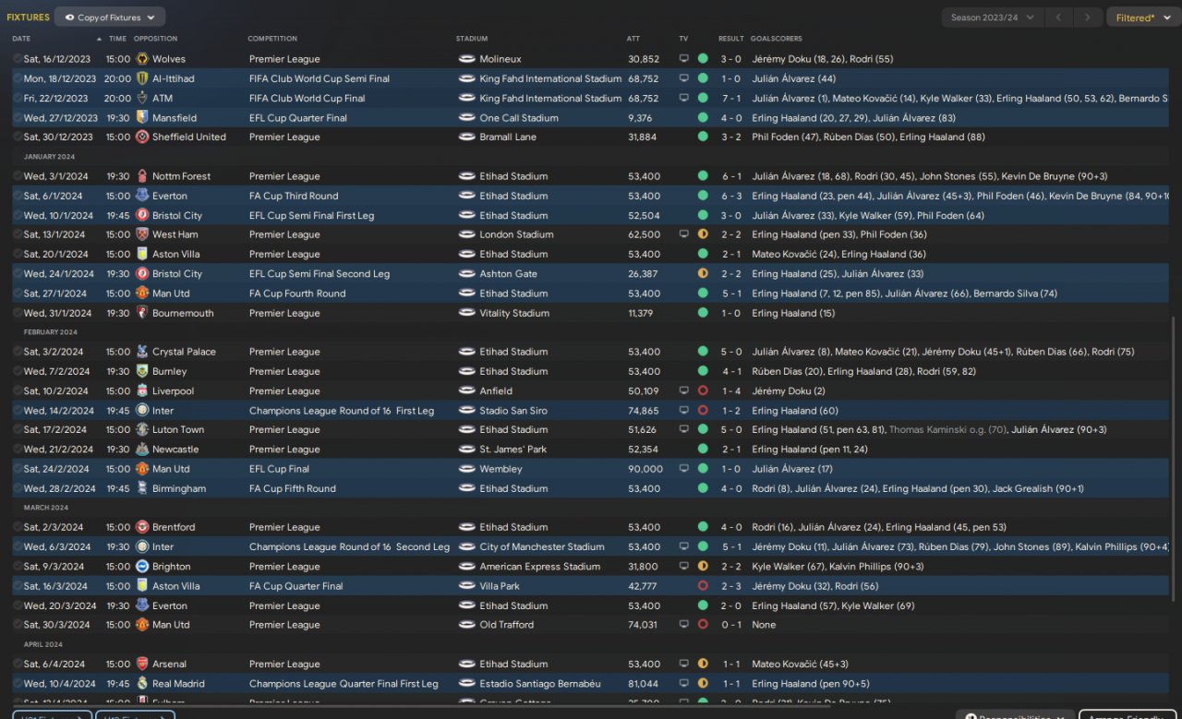Click the Liverpool club badge
Viewport: 1182px width, 719px height.
[x=142, y=390]
